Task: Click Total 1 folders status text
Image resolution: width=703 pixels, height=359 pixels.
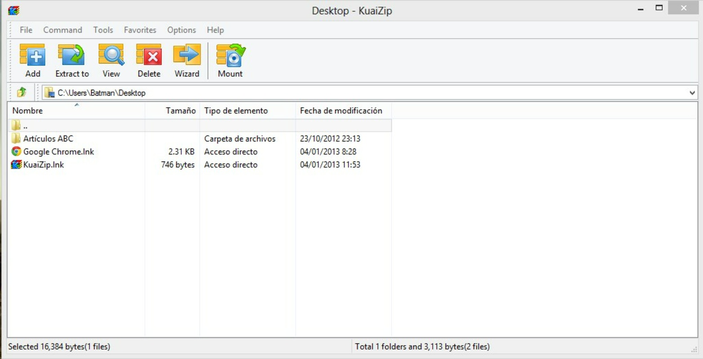Action: 422,346
